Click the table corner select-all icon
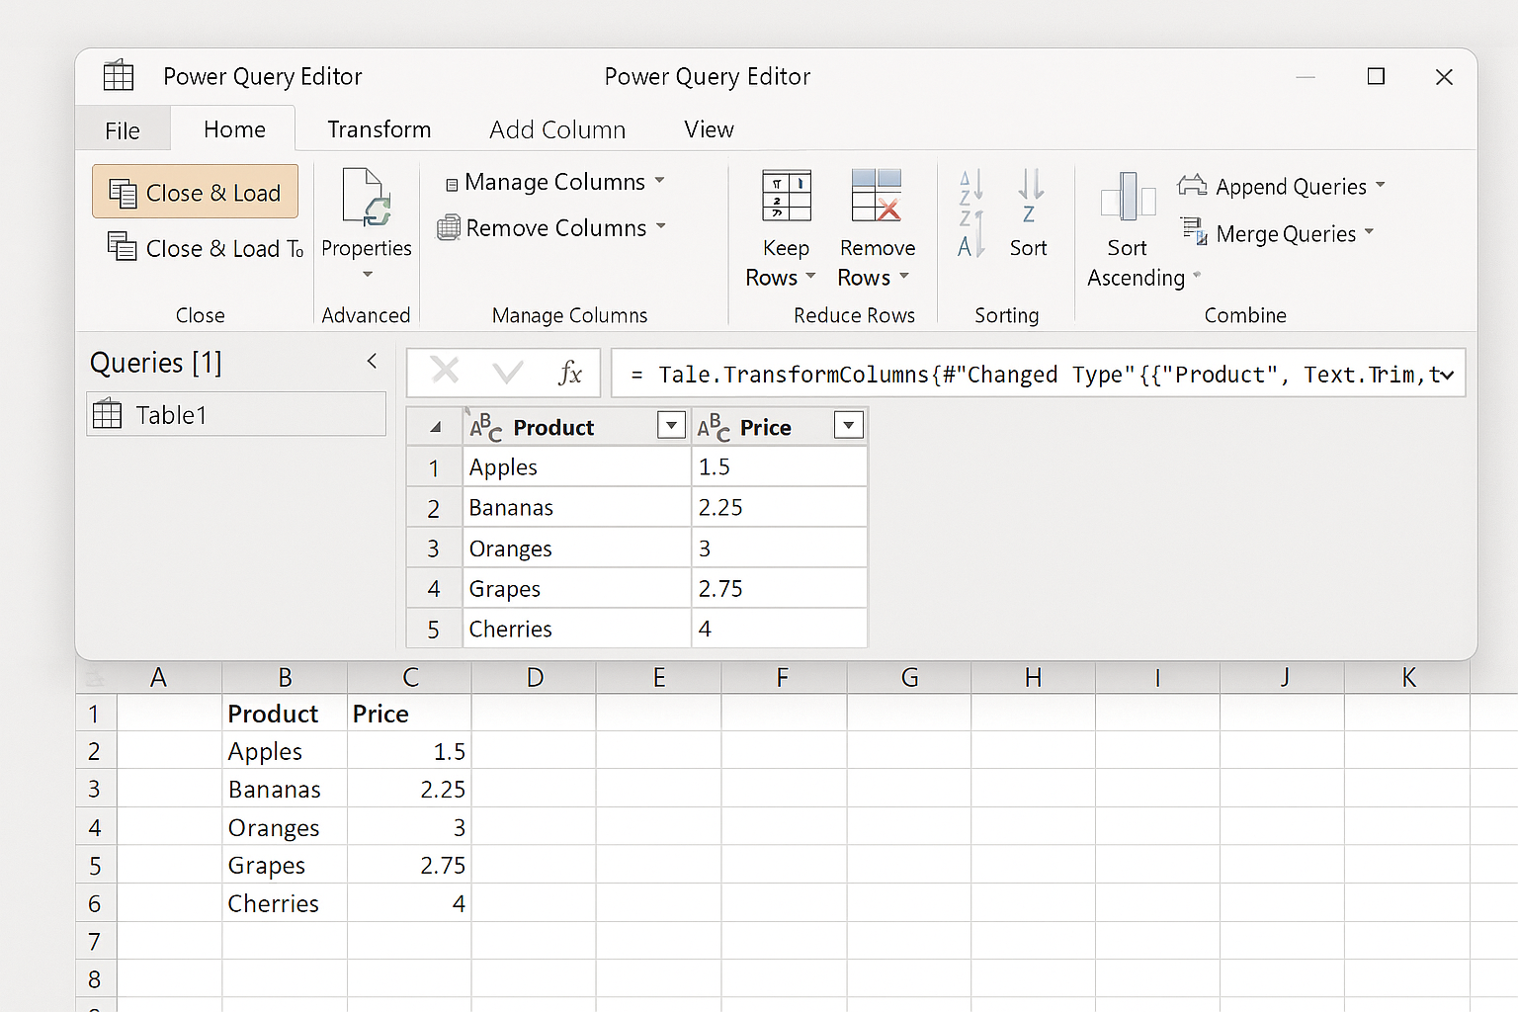 (x=435, y=427)
